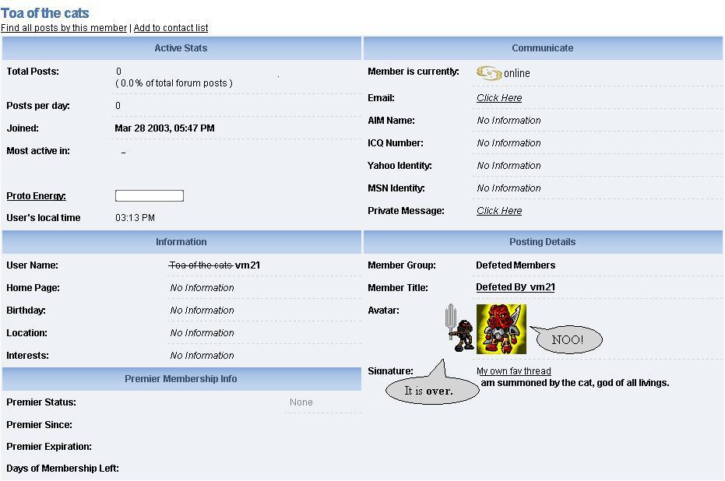The width and height of the screenshot is (725, 481).
Task: Click the Days of Membership Left label
Action: (x=62, y=469)
